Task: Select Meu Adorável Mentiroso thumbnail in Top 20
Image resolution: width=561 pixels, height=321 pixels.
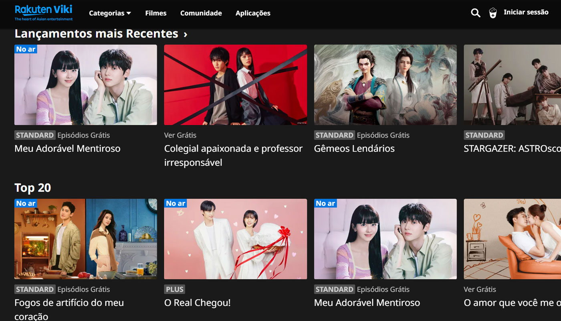Action: pos(385,239)
